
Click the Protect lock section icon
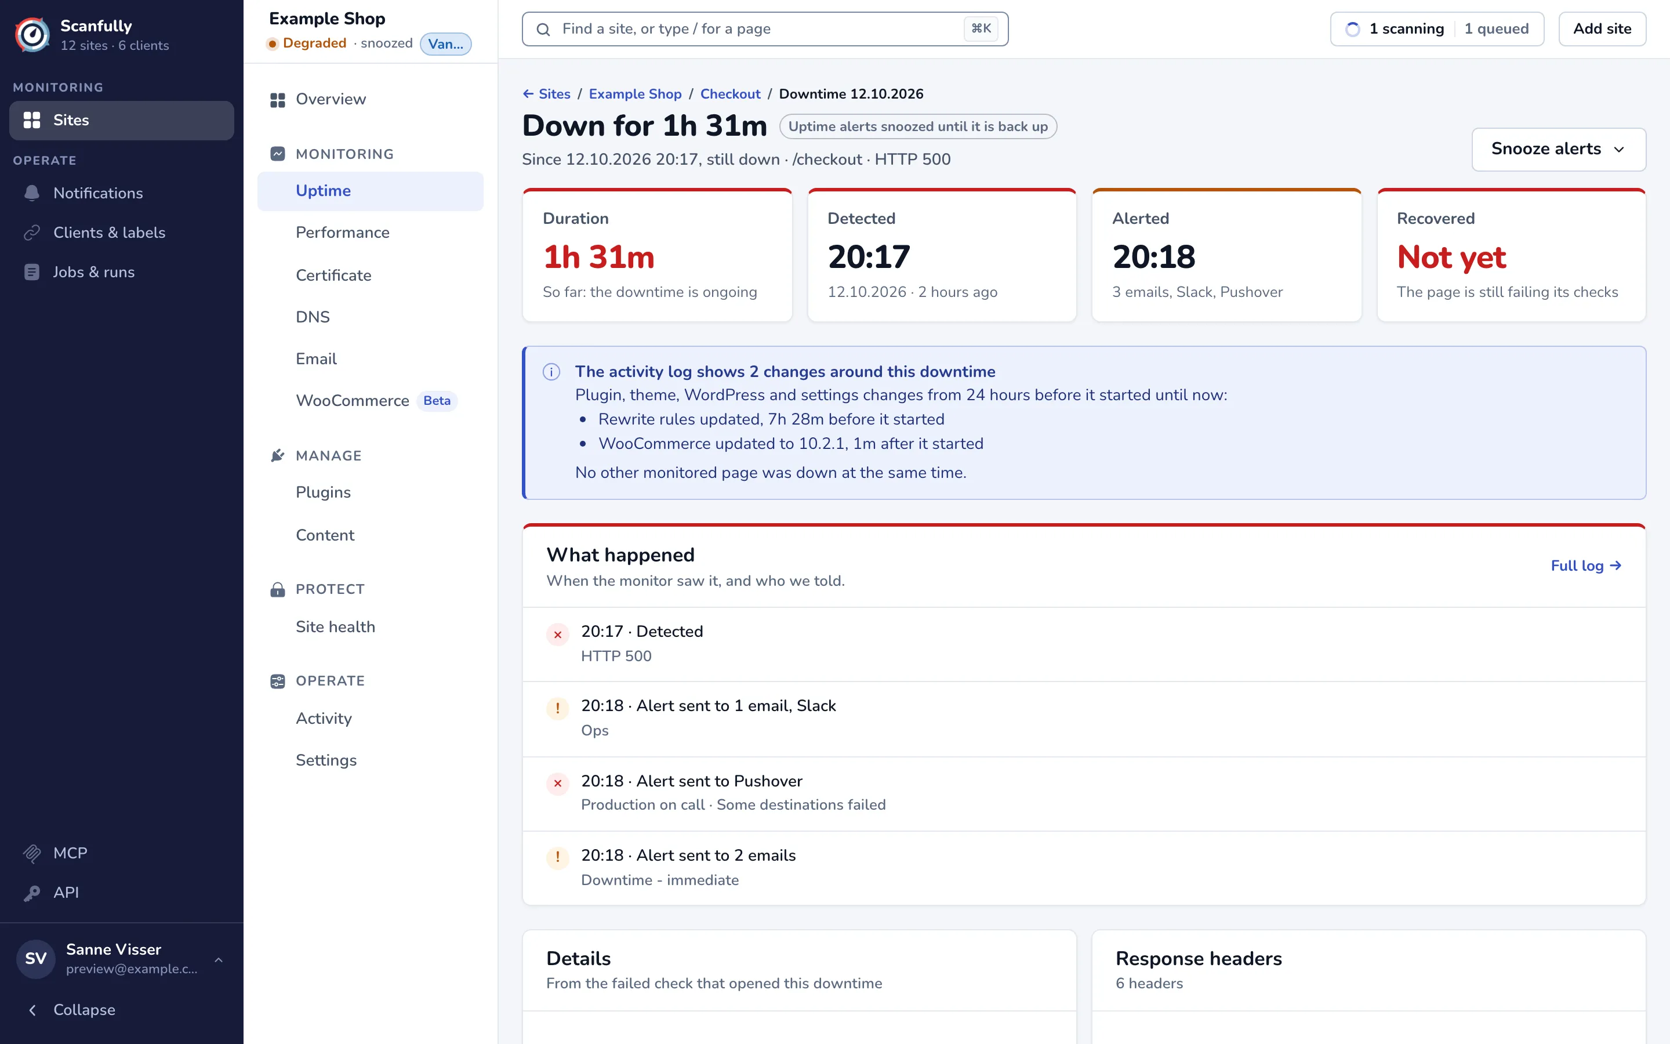click(277, 589)
